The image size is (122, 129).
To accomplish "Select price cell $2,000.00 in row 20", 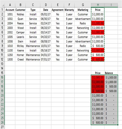I will coord(98,96).
